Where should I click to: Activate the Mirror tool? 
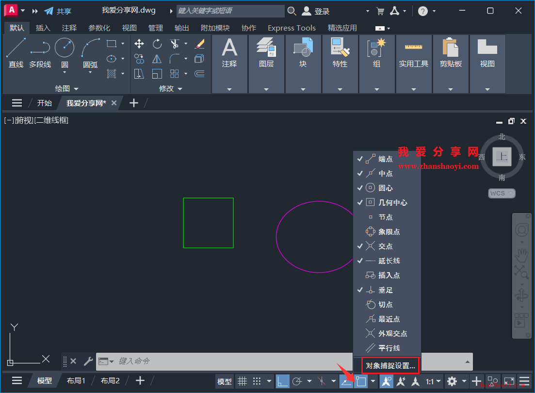click(x=157, y=59)
